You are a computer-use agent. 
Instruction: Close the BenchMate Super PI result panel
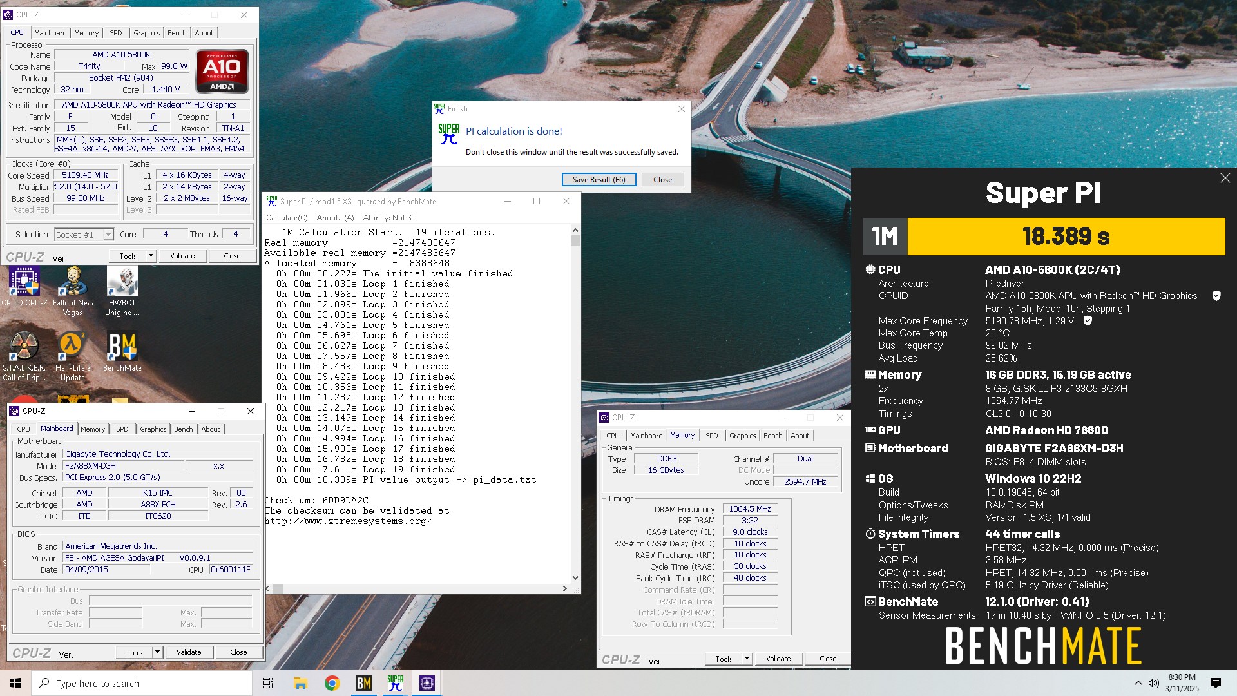pos(1225,178)
